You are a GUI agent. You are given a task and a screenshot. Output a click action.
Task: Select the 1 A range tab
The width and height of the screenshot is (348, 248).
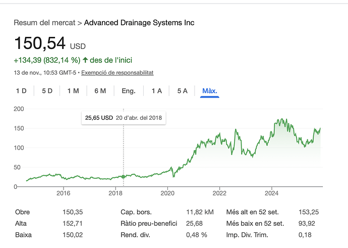click(157, 91)
